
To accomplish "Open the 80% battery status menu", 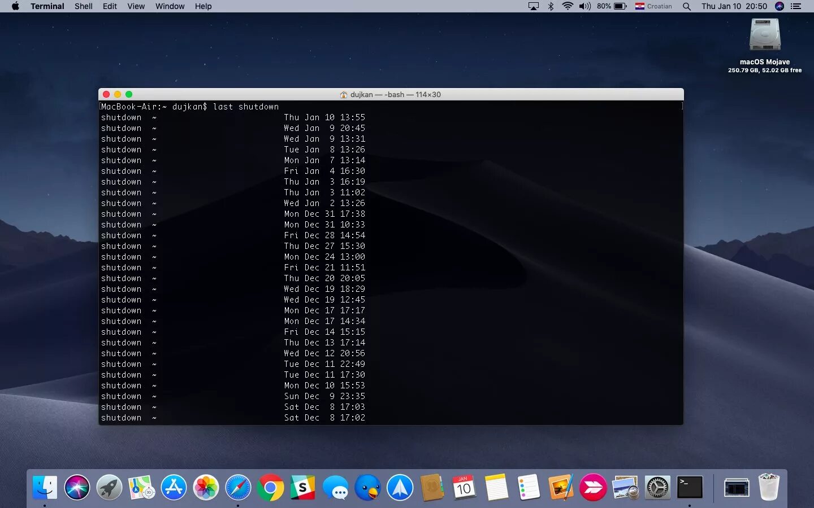I will (612, 6).
